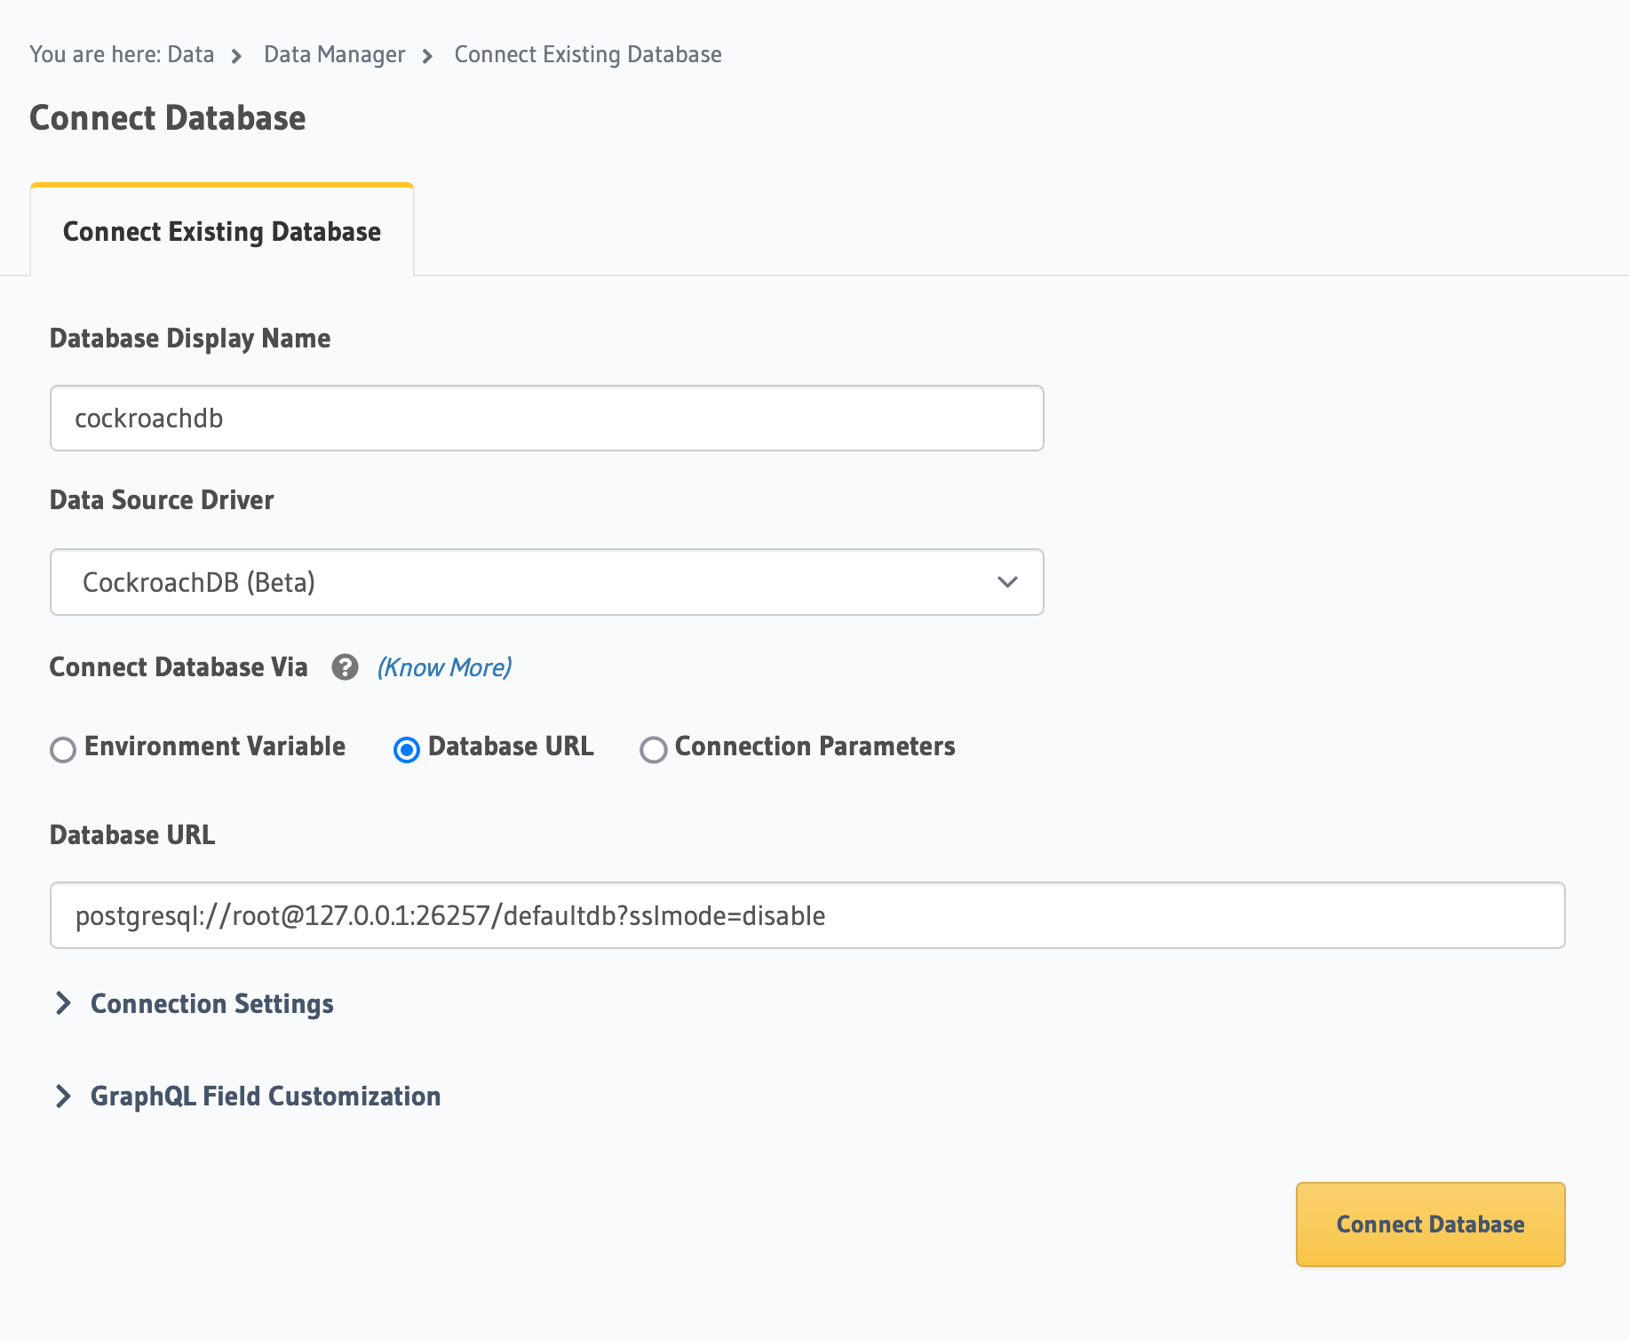Click the arrow icon beside GraphQL Field Customization
Image resolution: width=1629 pixels, height=1340 pixels.
tap(63, 1096)
